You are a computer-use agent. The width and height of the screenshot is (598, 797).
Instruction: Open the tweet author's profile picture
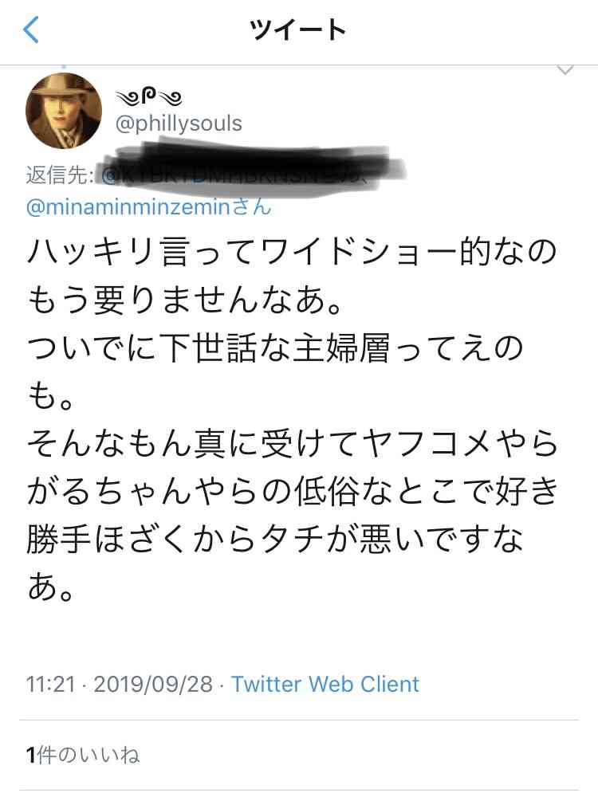(x=65, y=111)
